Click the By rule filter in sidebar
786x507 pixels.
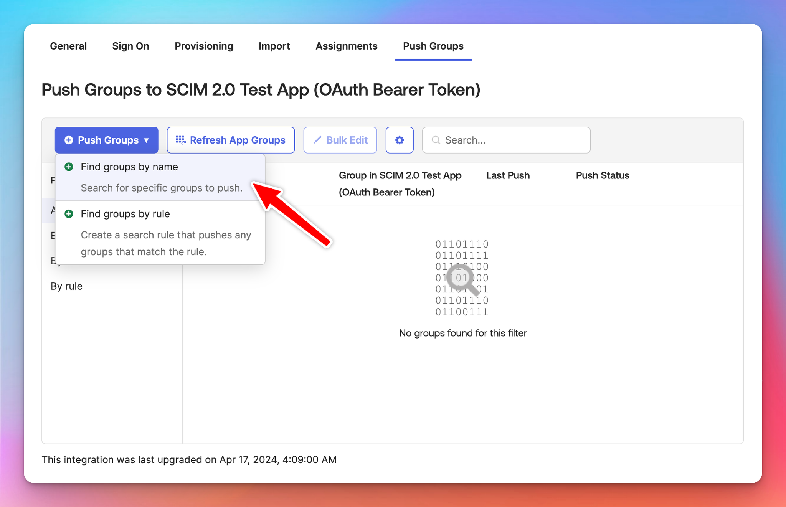tap(67, 286)
